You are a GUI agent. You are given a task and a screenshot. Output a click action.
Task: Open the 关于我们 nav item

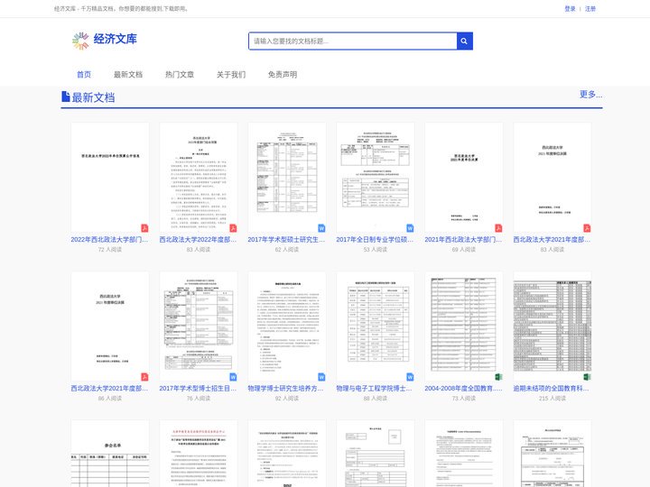(231, 75)
